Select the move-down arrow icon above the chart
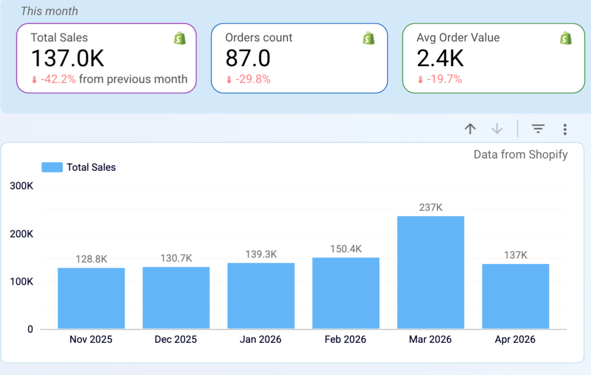The width and height of the screenshot is (591, 375). click(x=497, y=129)
